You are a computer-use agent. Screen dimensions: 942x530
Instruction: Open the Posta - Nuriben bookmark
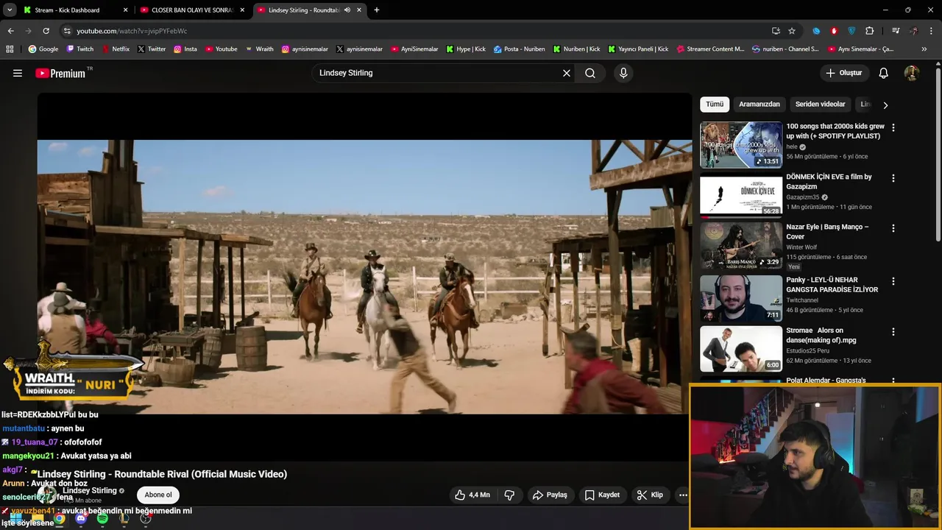[519, 49]
